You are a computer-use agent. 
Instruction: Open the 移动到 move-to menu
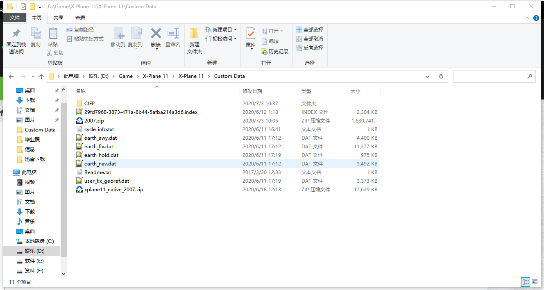(x=118, y=38)
